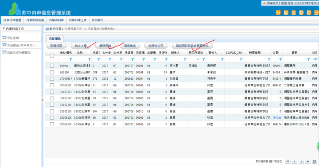Click the 推送到财务综合管理系统 button
The height and width of the screenshot is (167, 319).
click(x=192, y=46)
